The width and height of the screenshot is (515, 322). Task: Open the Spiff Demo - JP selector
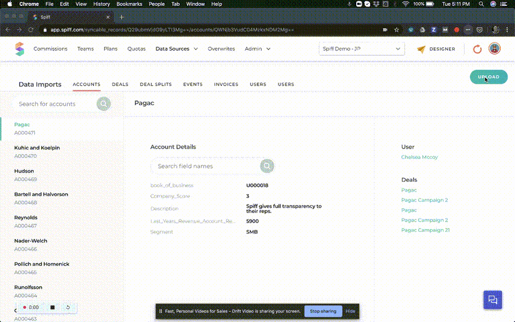click(362, 49)
